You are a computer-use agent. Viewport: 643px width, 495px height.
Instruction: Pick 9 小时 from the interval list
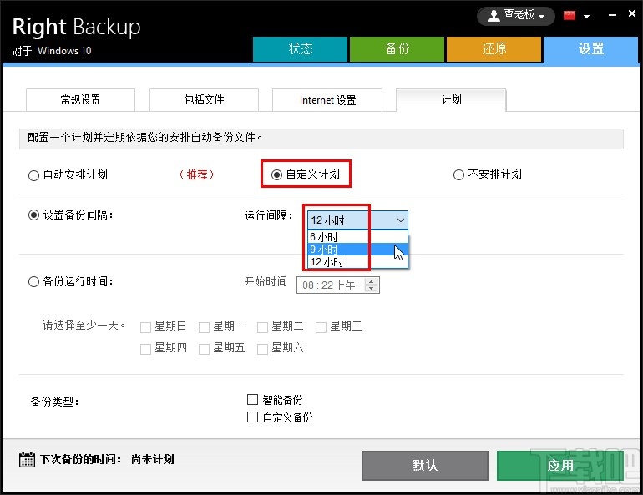[357, 249]
